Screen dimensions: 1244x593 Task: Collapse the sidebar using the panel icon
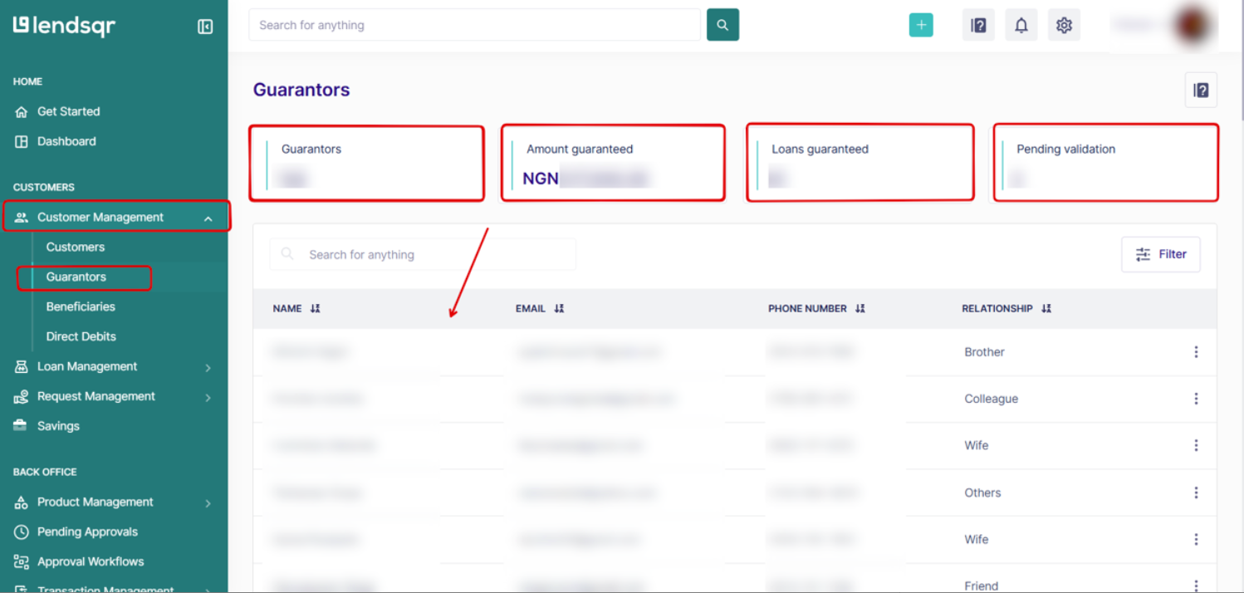205,27
